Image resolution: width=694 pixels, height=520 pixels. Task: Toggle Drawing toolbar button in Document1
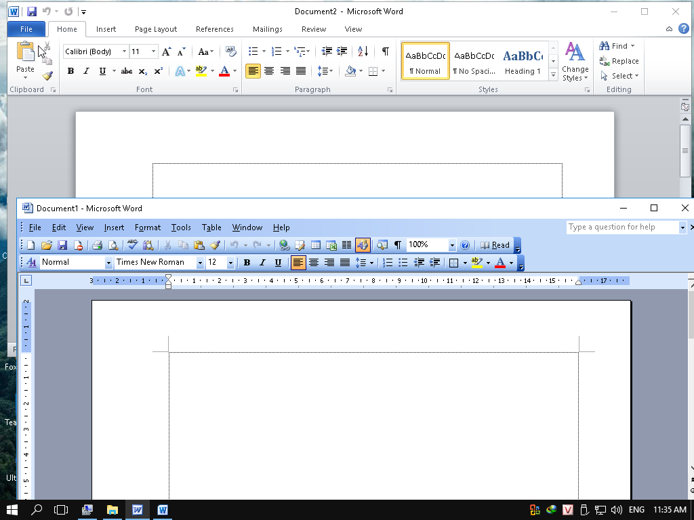coord(363,245)
